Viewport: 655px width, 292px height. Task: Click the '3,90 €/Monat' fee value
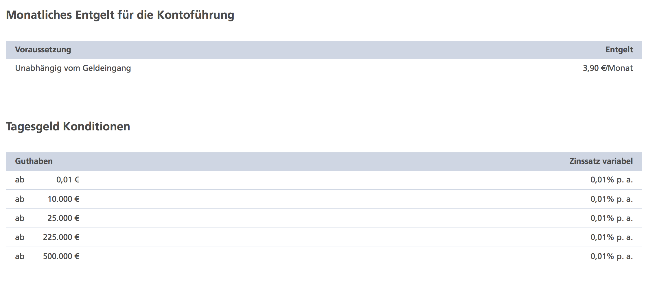click(x=608, y=68)
